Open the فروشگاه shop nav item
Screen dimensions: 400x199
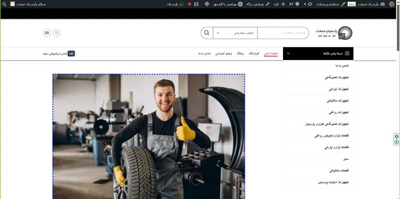pyautogui.click(x=254, y=53)
